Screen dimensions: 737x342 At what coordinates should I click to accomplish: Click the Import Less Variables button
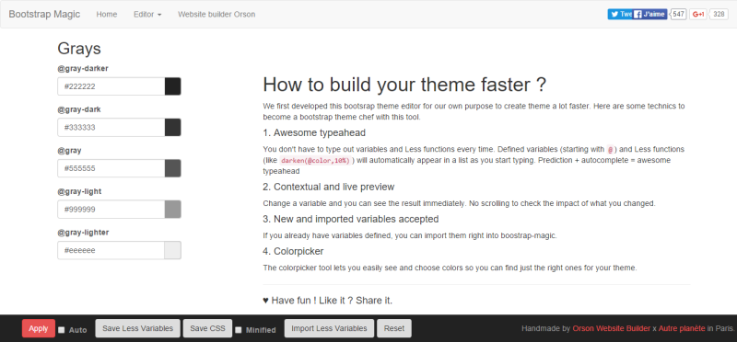pyautogui.click(x=329, y=328)
